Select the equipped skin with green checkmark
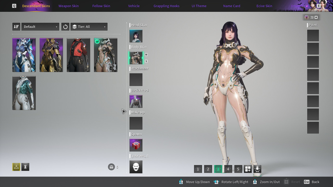 point(106,55)
